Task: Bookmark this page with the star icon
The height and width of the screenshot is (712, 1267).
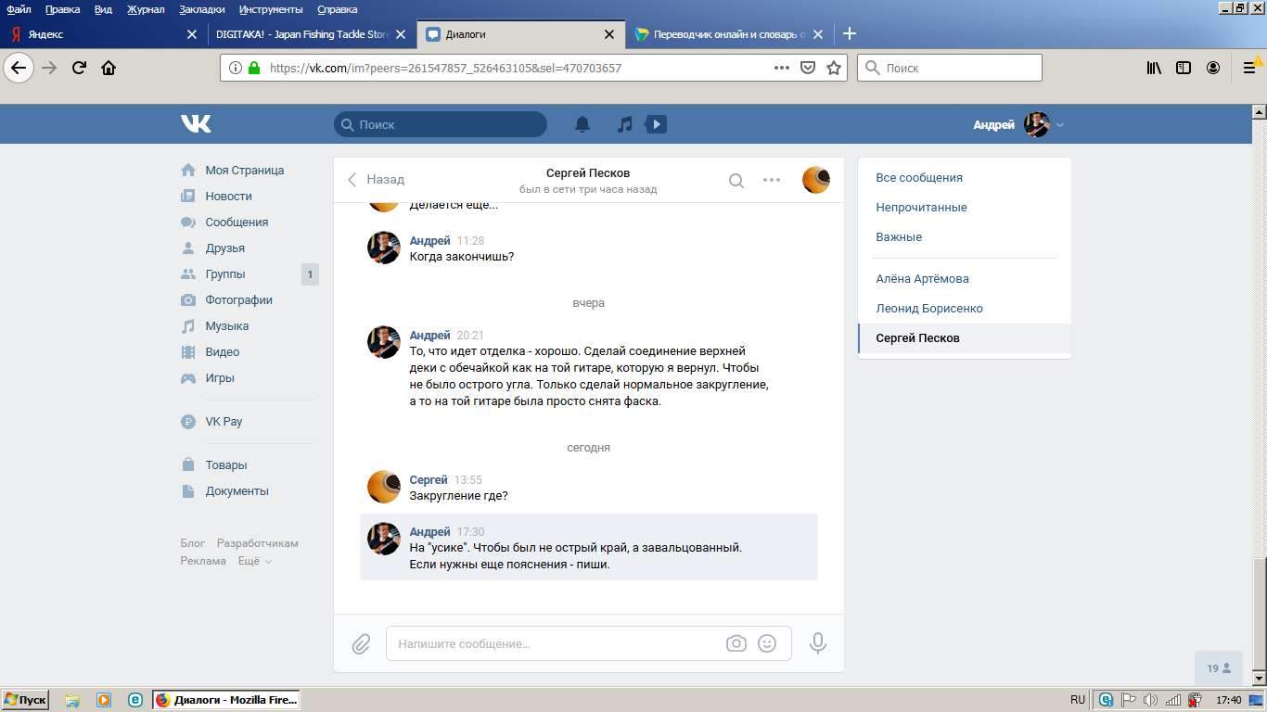Action: pos(834,68)
